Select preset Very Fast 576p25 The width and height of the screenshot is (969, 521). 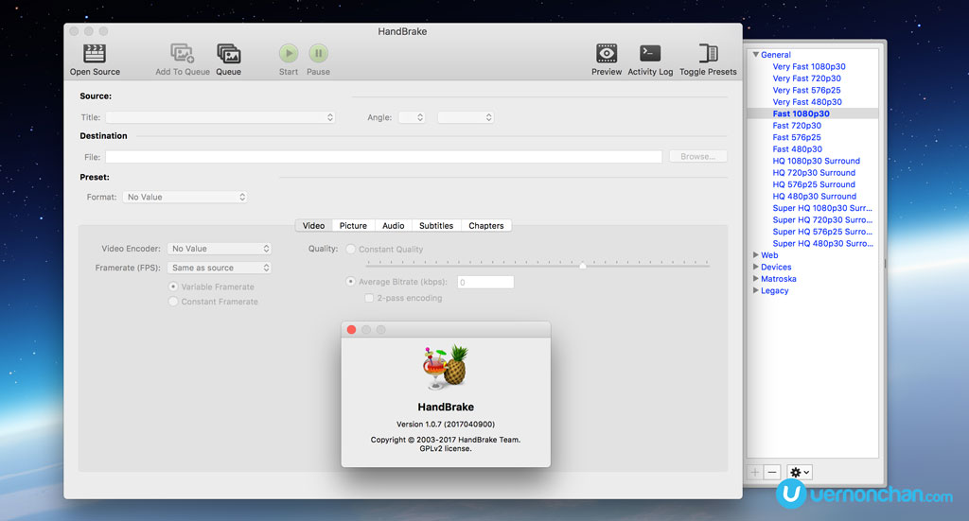tap(806, 90)
